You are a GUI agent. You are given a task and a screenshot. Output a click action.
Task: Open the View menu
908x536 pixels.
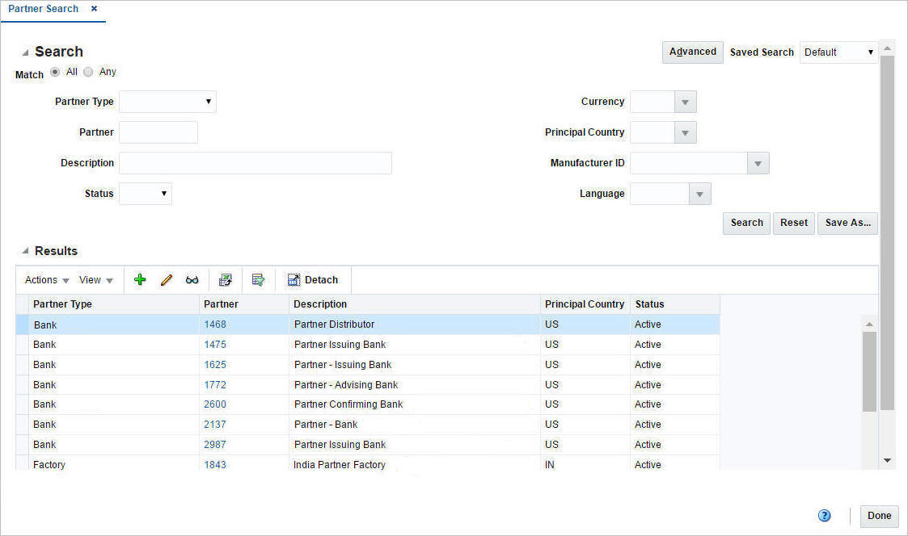(x=91, y=279)
